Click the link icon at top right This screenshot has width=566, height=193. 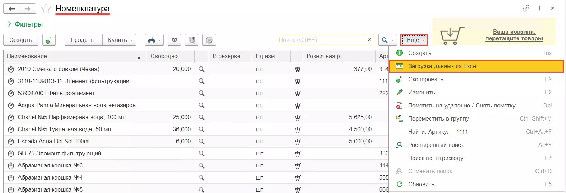point(526,8)
